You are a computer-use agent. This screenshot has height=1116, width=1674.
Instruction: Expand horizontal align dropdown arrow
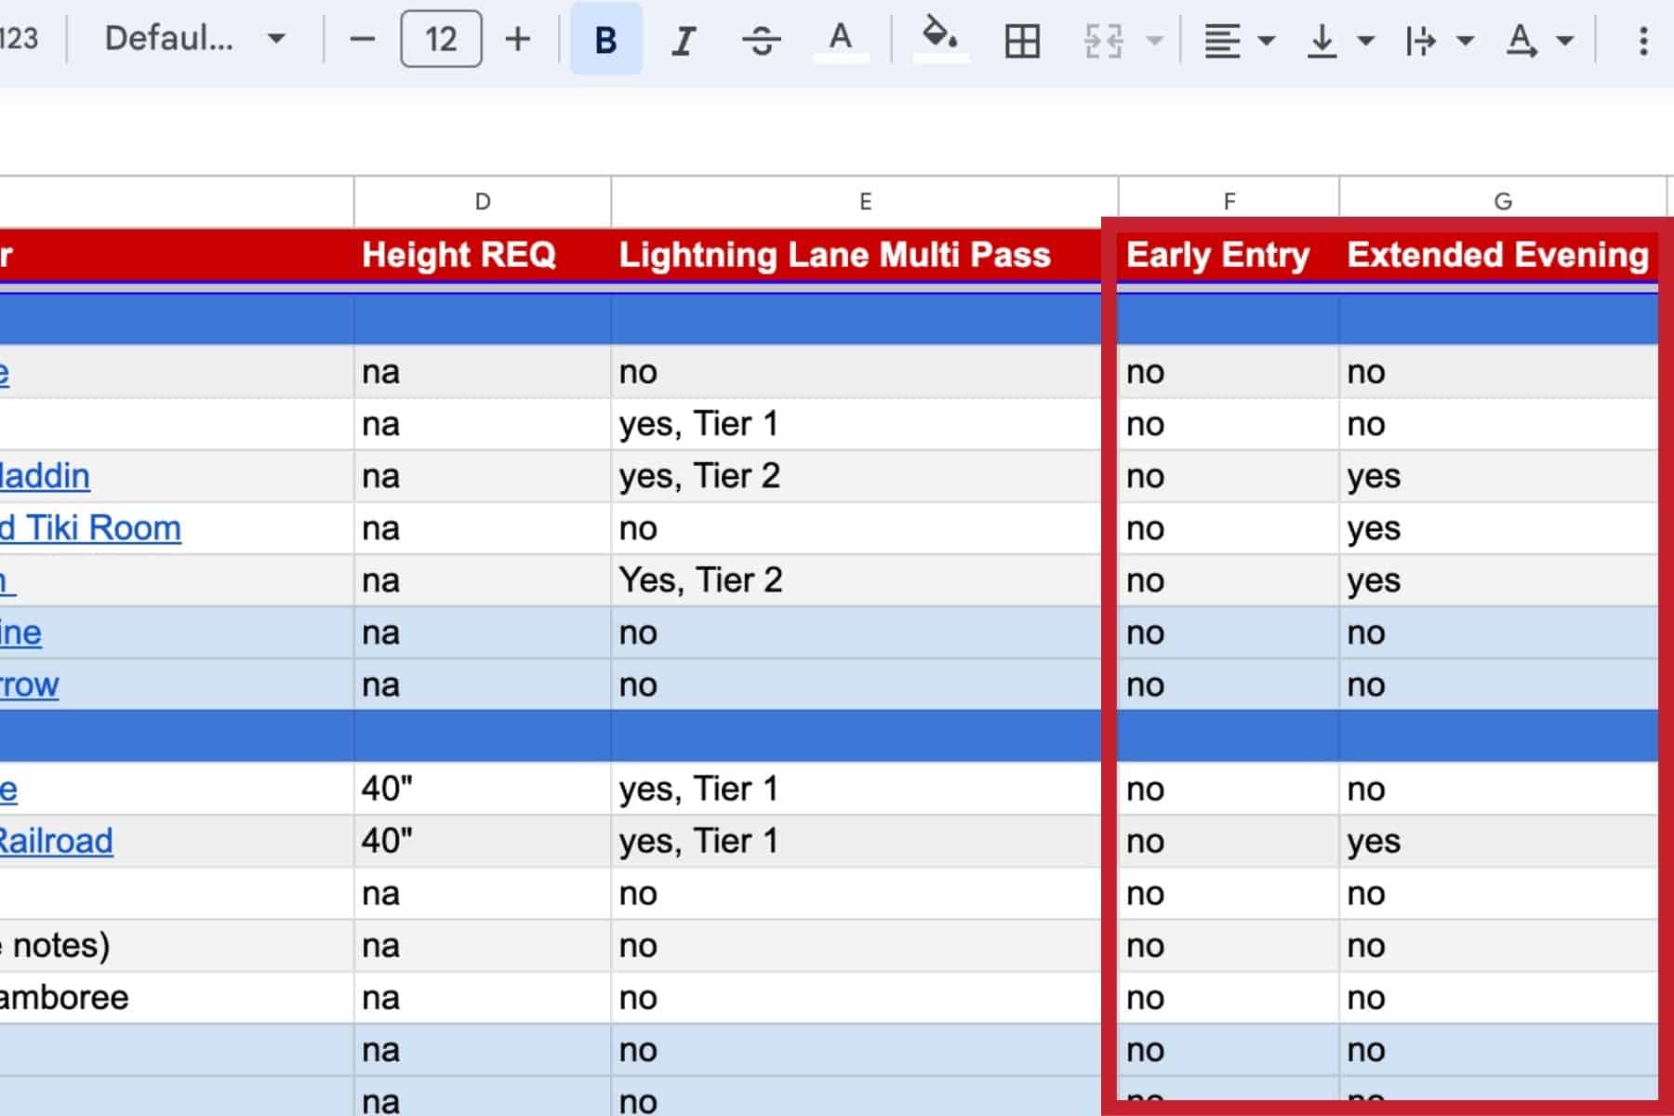pyautogui.click(x=1266, y=40)
